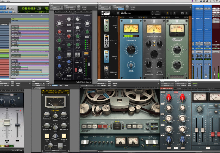Click the copy A to B arrow in Slate rack
Viewport: 220px width, 153px height.
[171, 13]
